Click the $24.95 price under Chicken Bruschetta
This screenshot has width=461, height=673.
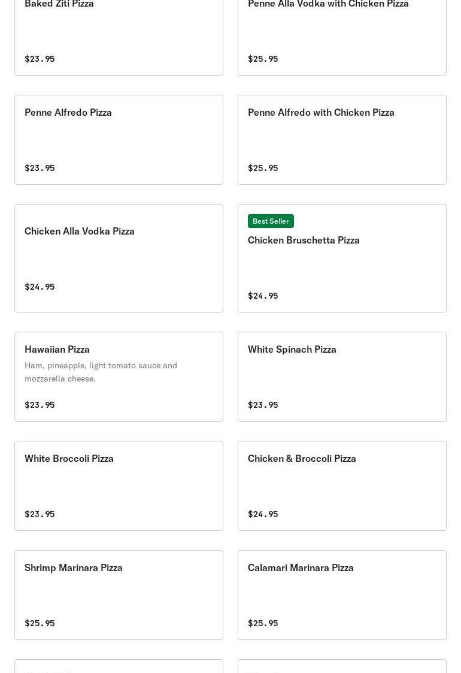tap(263, 296)
